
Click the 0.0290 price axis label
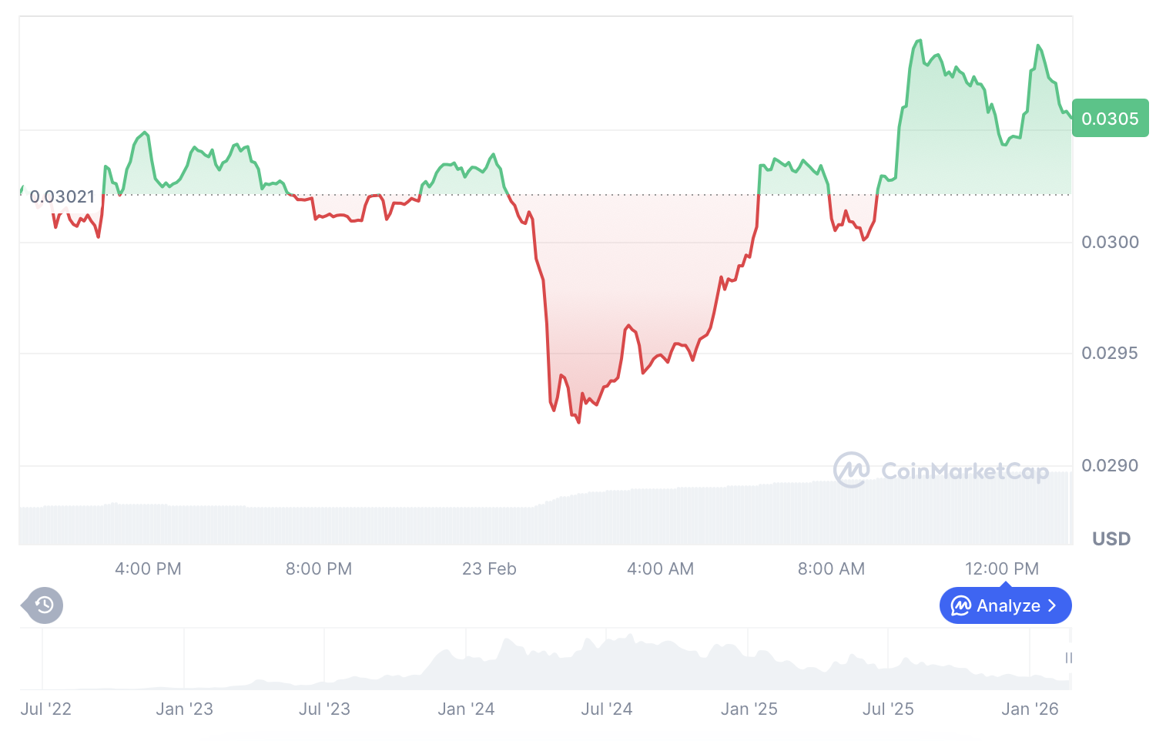click(x=1110, y=466)
